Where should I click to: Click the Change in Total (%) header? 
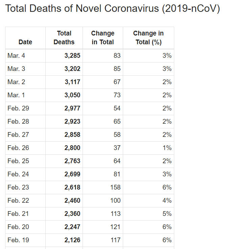148,38
